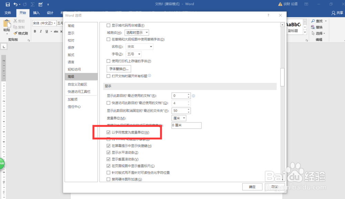Select 显示 in the options category list
Viewport: 345px width, 199px height.
(x=81, y=33)
